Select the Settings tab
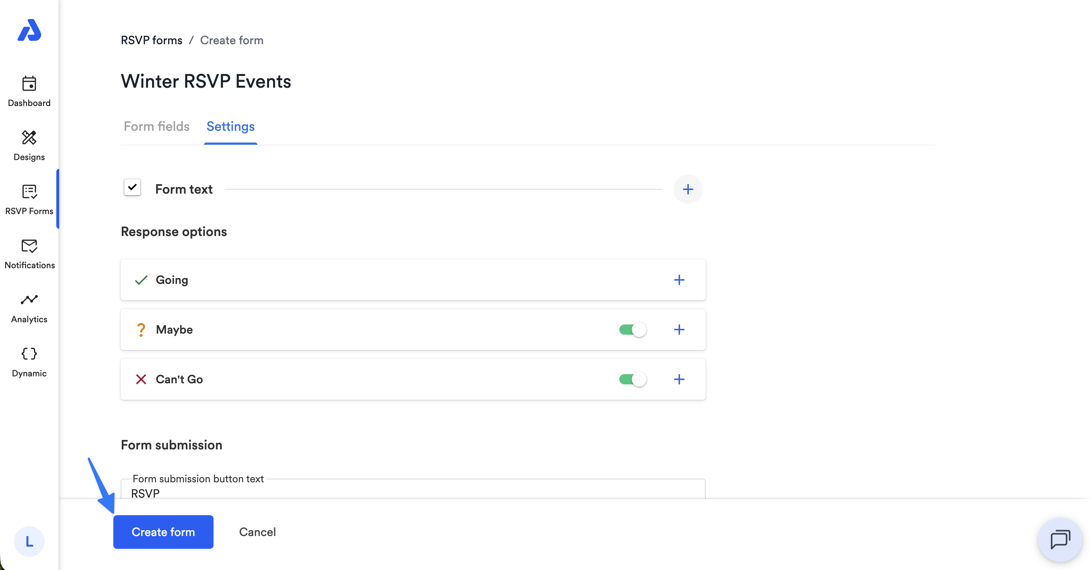Screen dimensions: 1091x570 (x=230, y=126)
